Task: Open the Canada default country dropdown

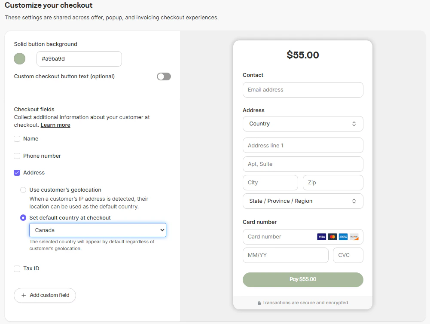Action: click(x=98, y=230)
